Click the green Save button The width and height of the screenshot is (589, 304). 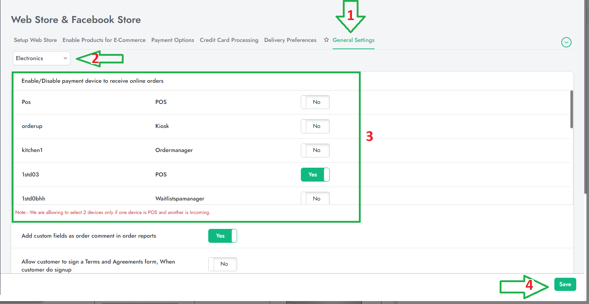[565, 284]
